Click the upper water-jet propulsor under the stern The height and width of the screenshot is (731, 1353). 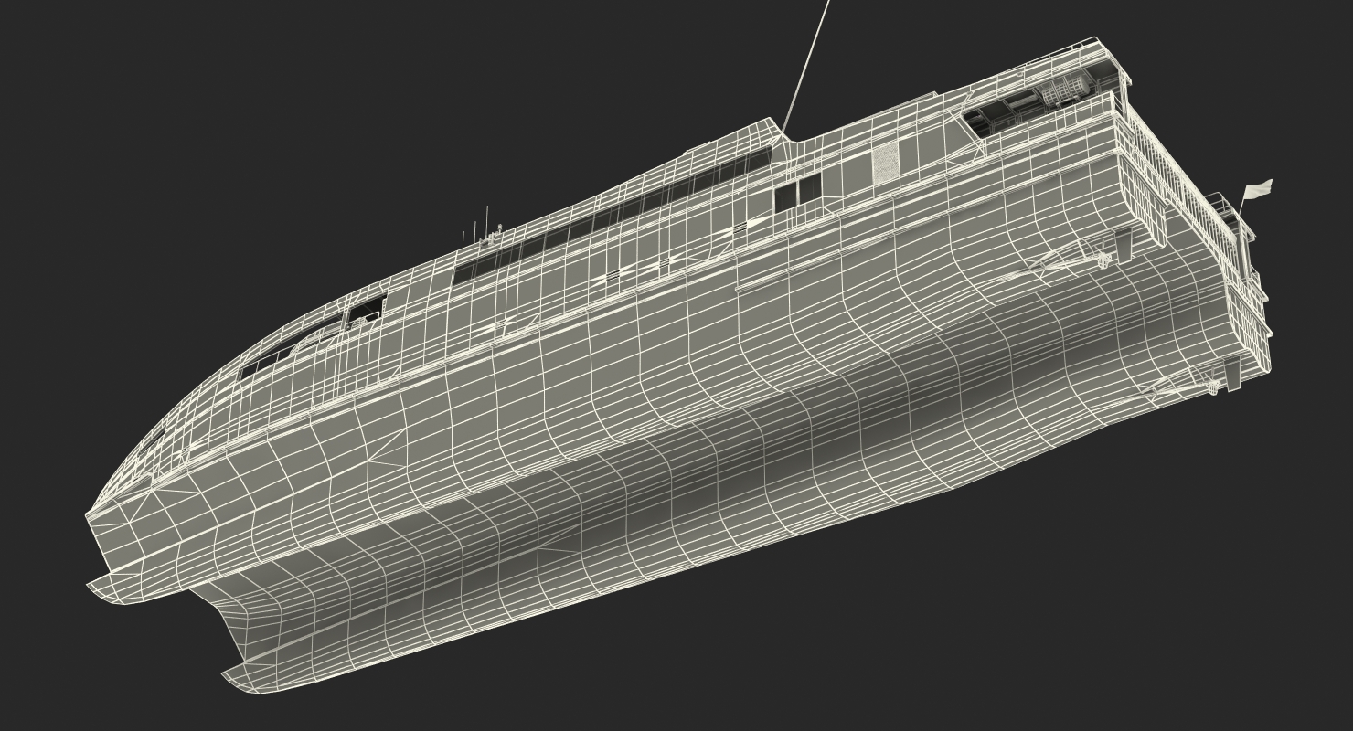pyautogui.click(x=1103, y=260)
